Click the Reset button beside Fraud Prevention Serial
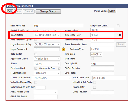The height and width of the screenshot is (105, 134). click(121, 45)
